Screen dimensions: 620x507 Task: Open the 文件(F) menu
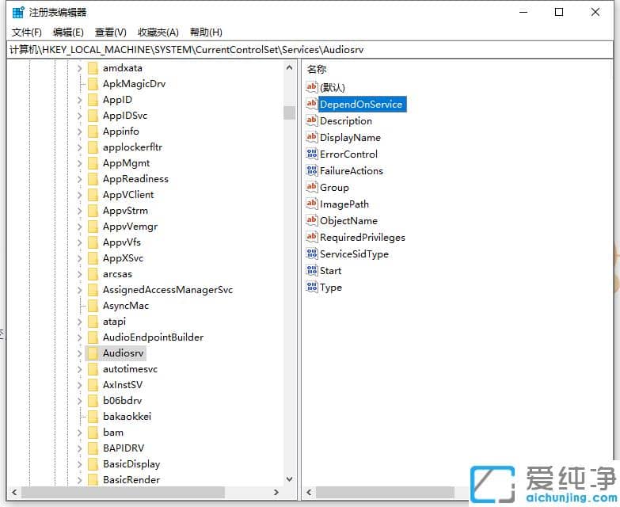point(27,32)
